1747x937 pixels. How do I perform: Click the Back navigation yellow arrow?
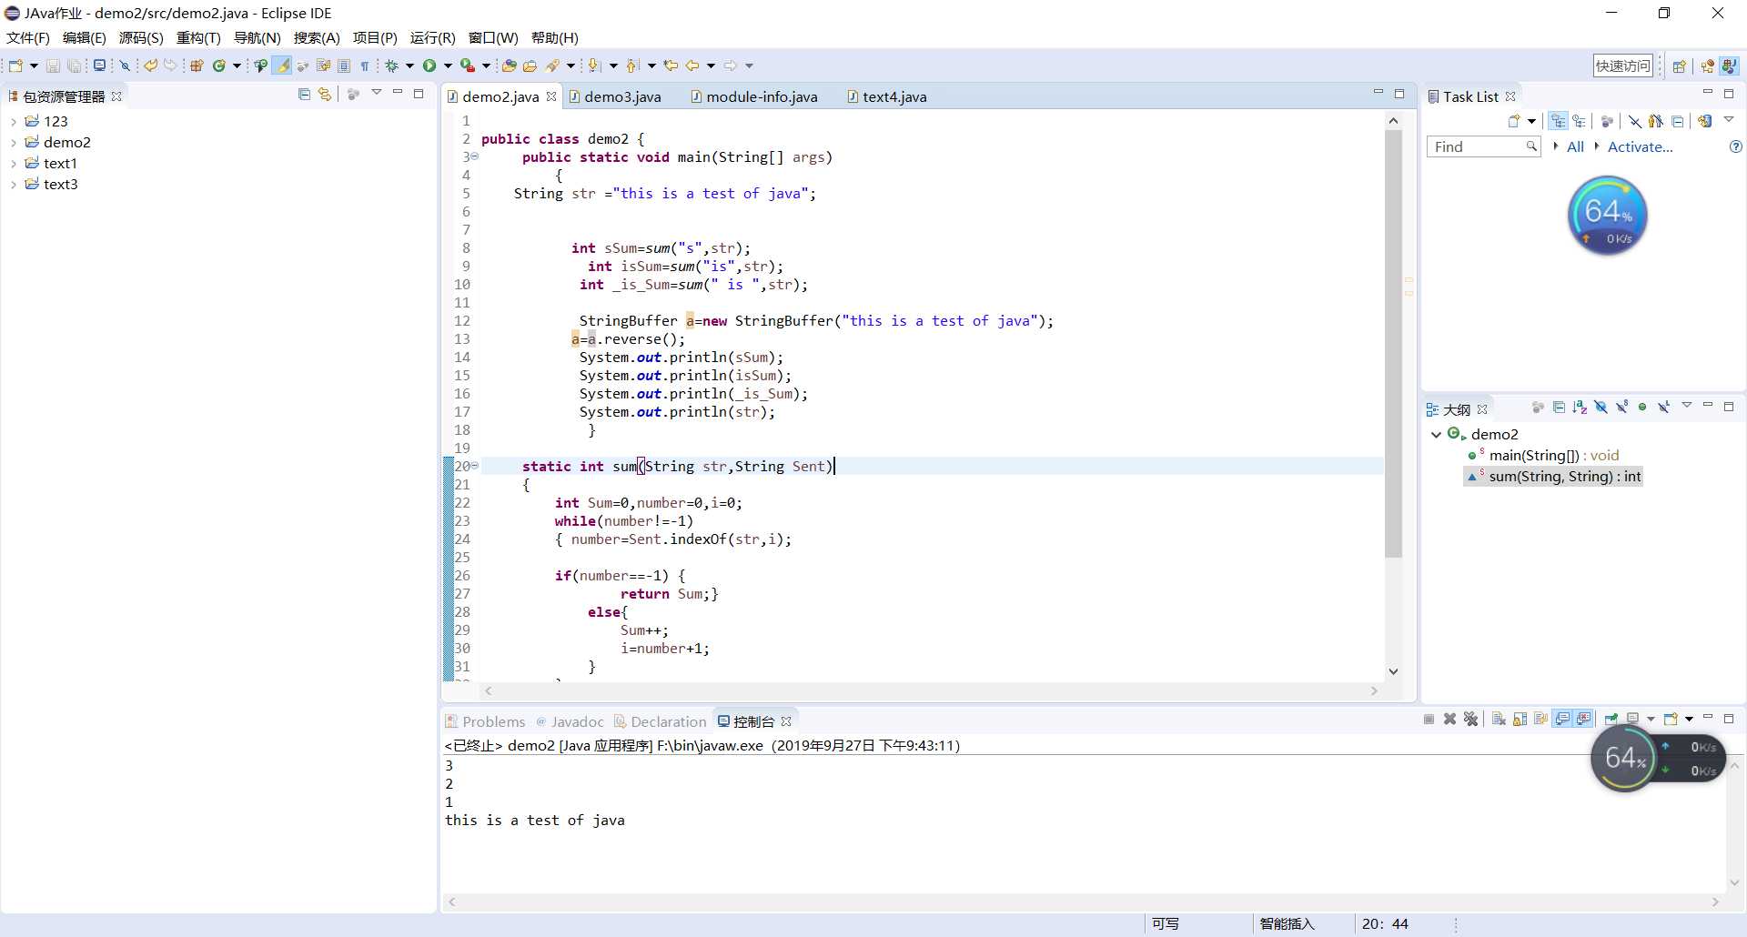click(x=692, y=65)
